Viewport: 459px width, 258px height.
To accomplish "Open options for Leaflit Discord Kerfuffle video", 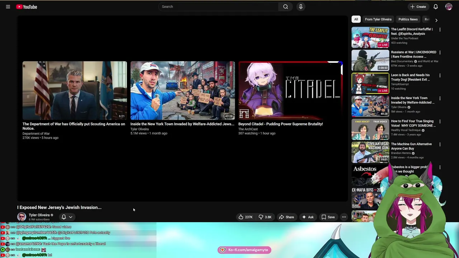I will point(440,29).
